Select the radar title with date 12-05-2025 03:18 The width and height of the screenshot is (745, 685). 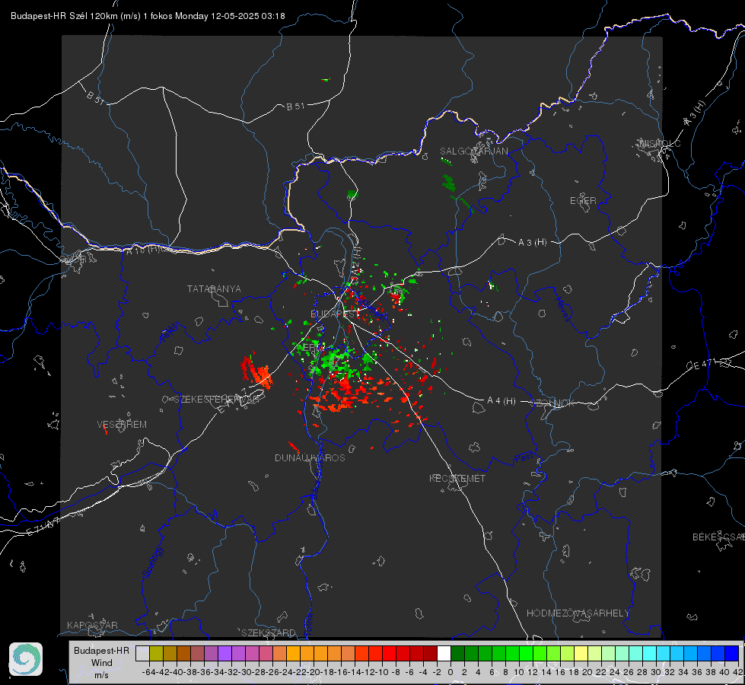point(148,16)
